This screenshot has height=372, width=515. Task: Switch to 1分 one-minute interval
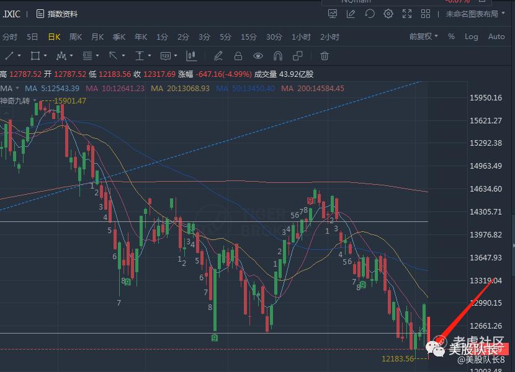[x=162, y=37]
